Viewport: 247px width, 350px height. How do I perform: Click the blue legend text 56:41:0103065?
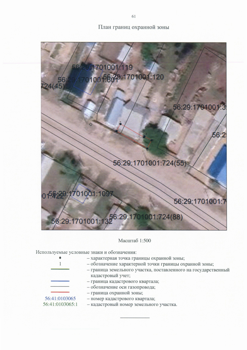60,299
